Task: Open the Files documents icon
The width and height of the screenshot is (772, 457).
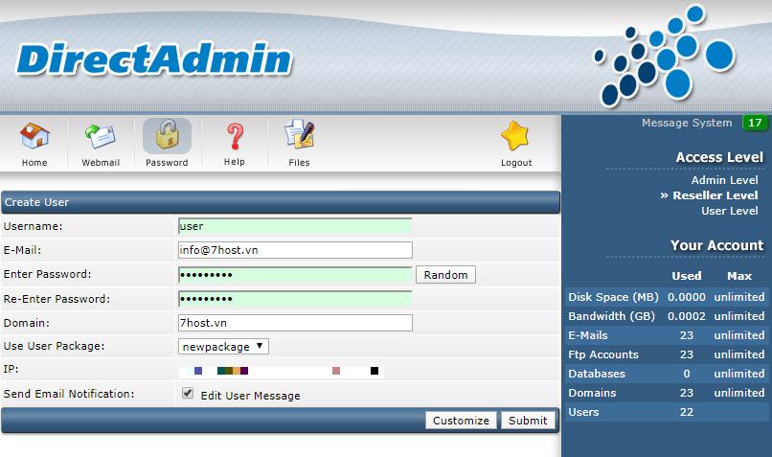Action: tap(300, 134)
